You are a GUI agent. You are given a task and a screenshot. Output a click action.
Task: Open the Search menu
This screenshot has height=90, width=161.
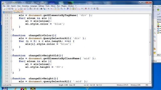click(13, 6)
